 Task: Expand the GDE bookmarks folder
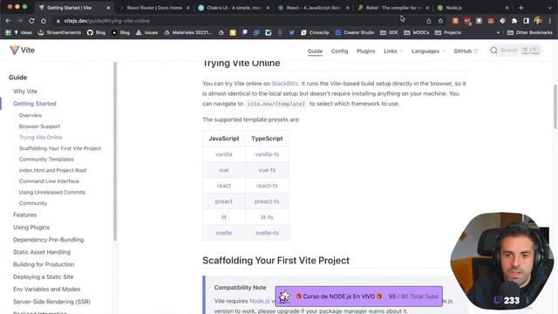click(389, 32)
